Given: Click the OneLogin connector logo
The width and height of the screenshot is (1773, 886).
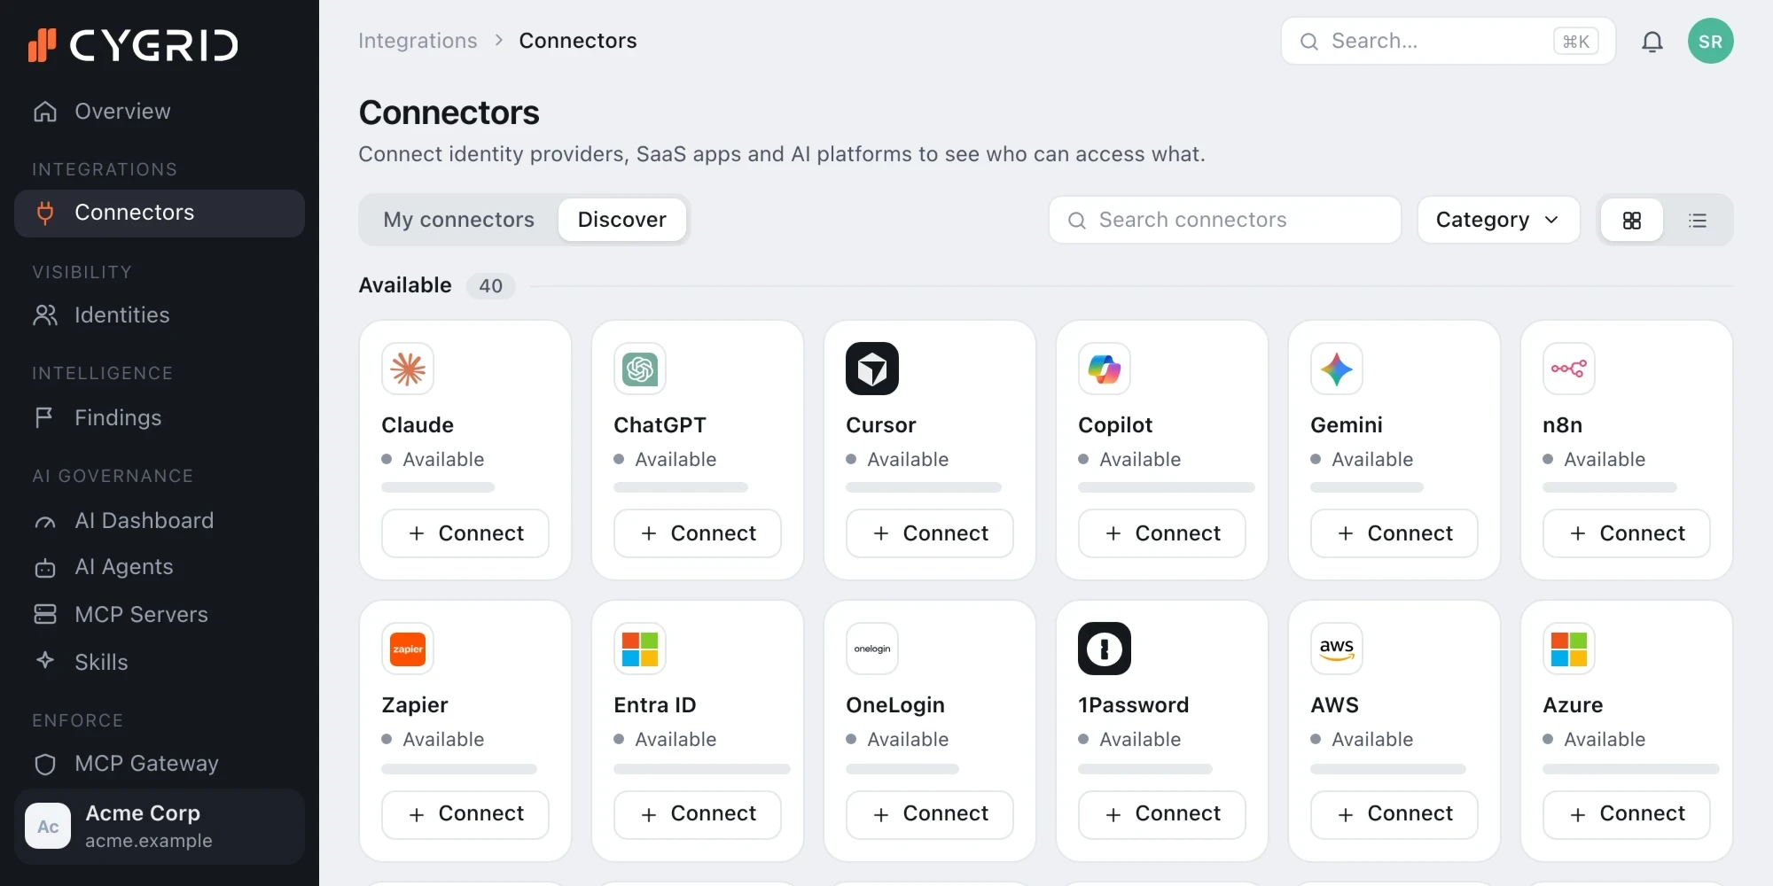Looking at the screenshot, I should pos(872,649).
